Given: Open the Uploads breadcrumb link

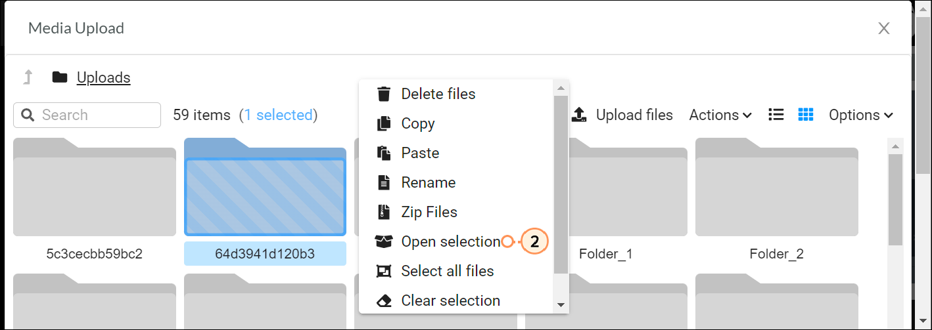Looking at the screenshot, I should pyautogui.click(x=104, y=77).
